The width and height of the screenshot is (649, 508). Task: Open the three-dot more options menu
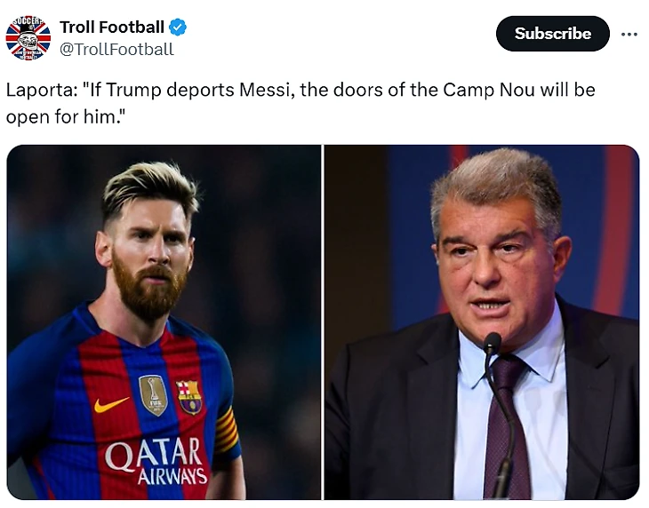pyautogui.click(x=629, y=34)
